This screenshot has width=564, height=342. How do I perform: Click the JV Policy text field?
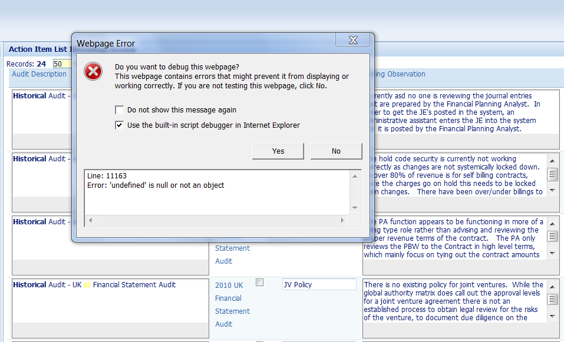pos(319,285)
